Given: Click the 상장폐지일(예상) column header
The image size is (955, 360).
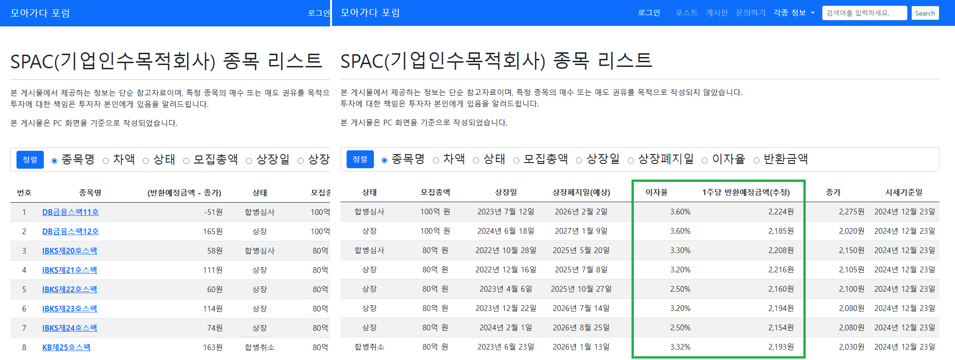Looking at the screenshot, I should pyautogui.click(x=581, y=192).
